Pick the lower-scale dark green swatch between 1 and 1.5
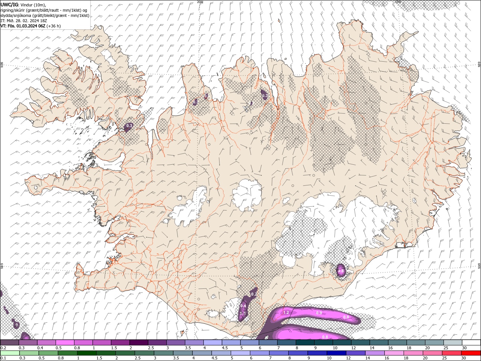 coord(87,353)
